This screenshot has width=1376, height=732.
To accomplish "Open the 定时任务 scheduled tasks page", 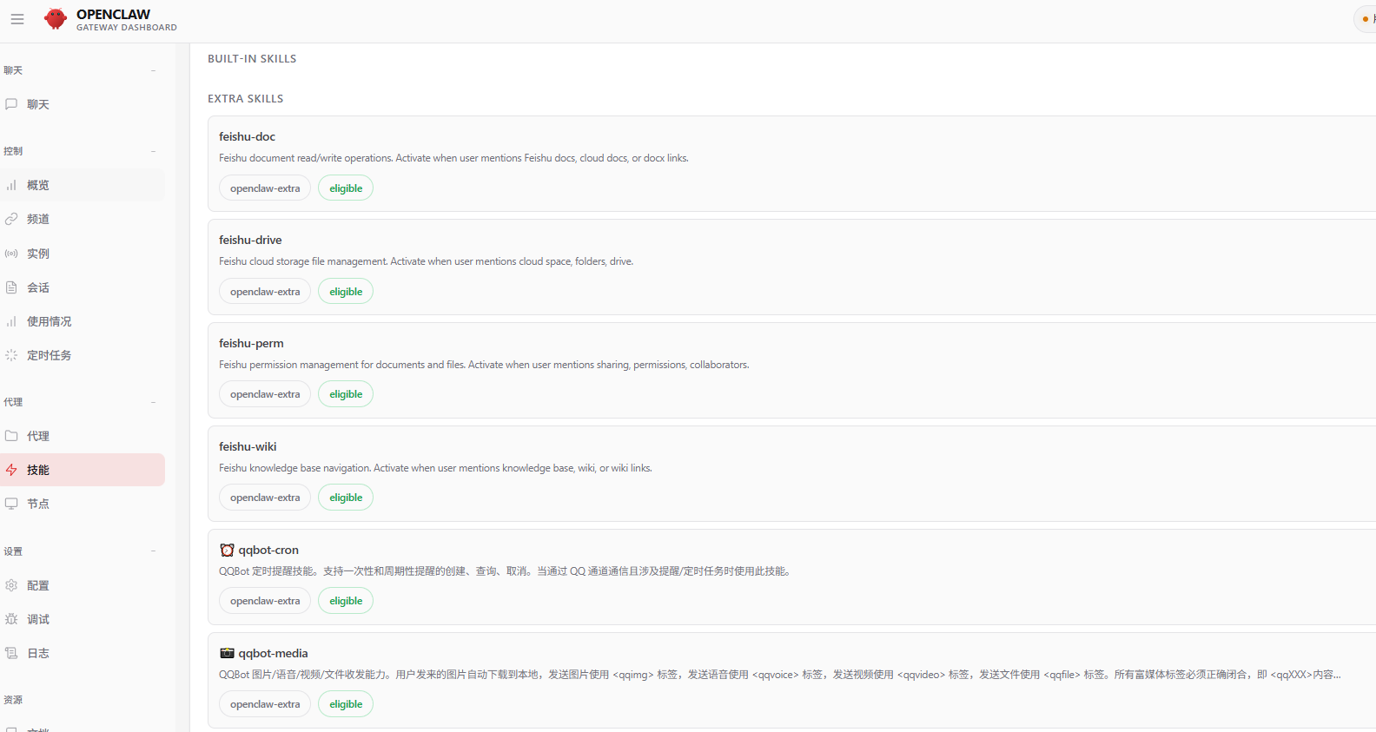I will click(83, 355).
